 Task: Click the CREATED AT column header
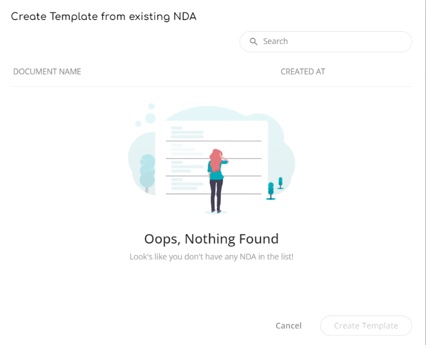303,72
